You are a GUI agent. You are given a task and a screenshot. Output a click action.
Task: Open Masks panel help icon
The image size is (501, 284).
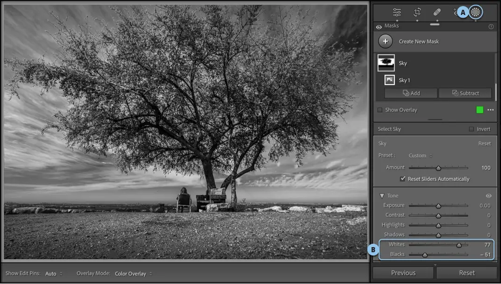(491, 27)
